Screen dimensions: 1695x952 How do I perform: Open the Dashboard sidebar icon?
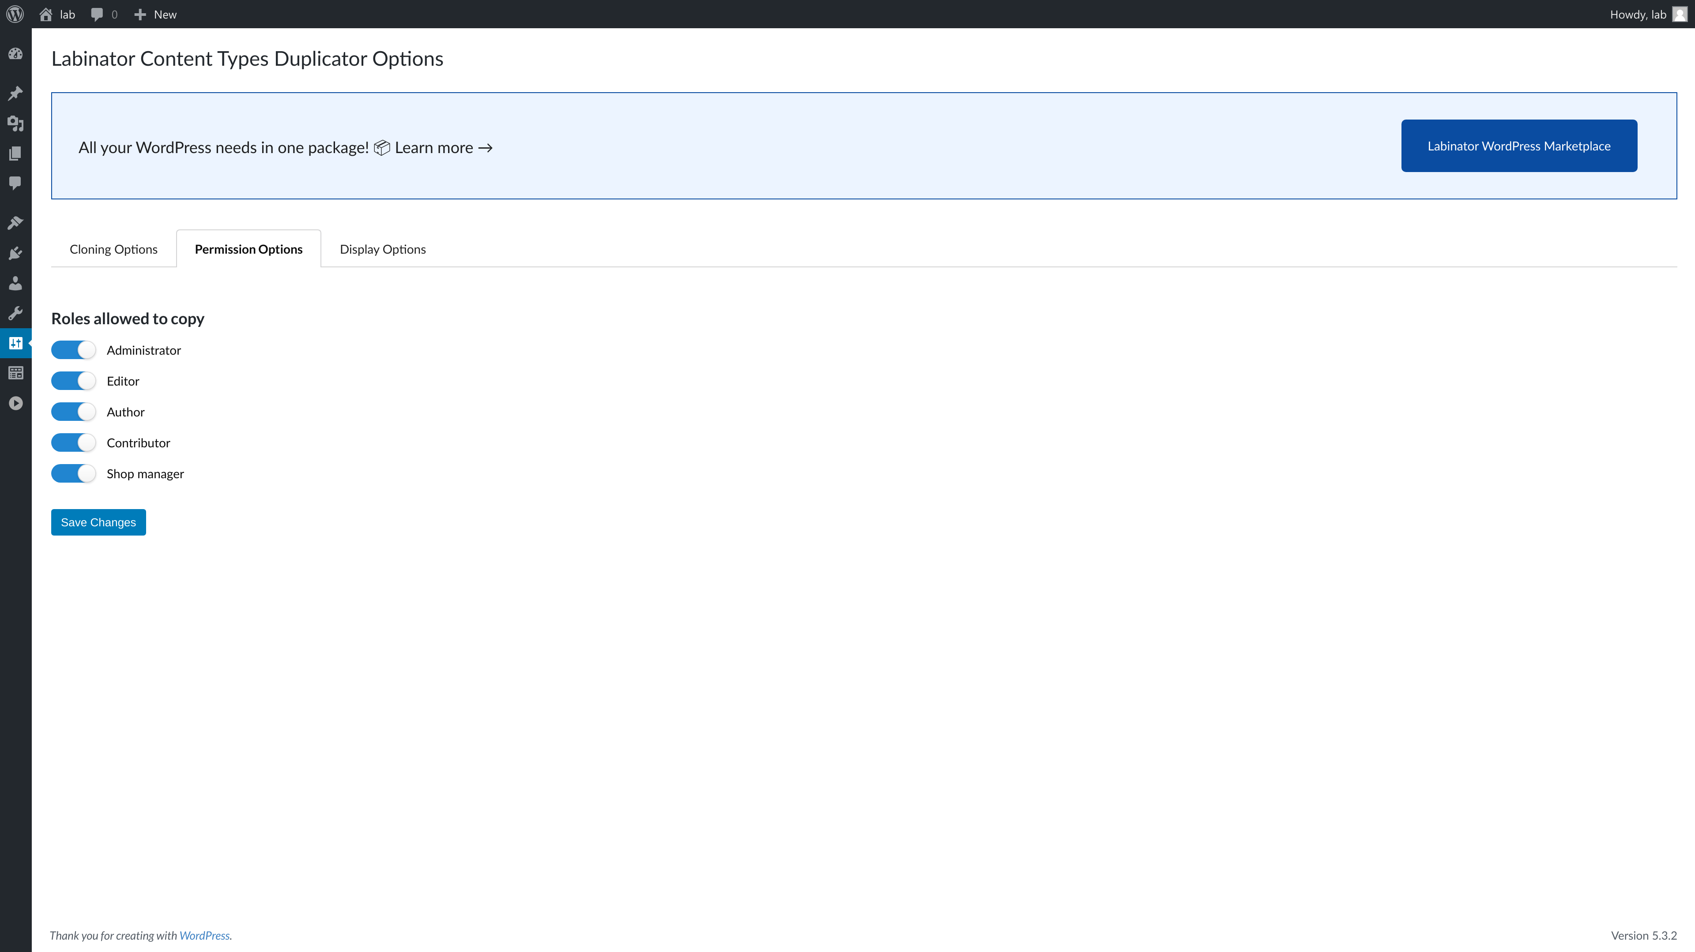[16, 54]
